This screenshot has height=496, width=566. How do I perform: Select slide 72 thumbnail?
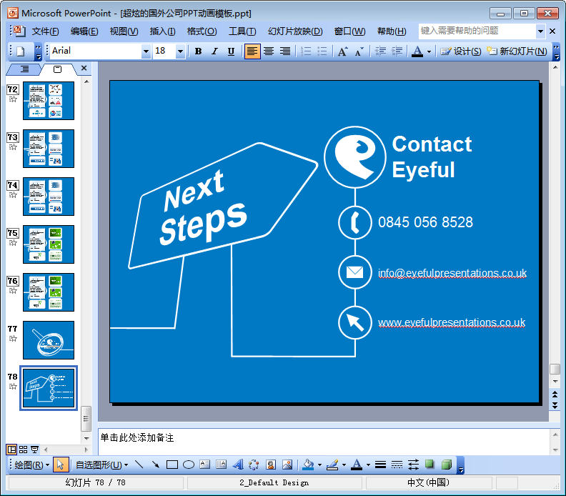coord(49,101)
